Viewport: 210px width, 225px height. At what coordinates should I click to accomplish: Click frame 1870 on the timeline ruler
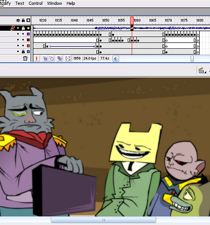[x=168, y=20]
